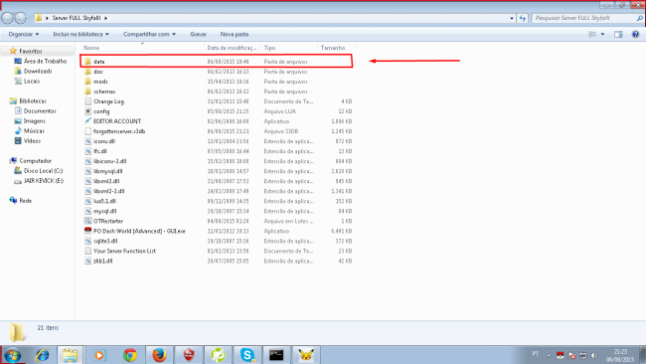Create a new folder with Nova pasta
The width and height of the screenshot is (646, 364).
point(234,34)
